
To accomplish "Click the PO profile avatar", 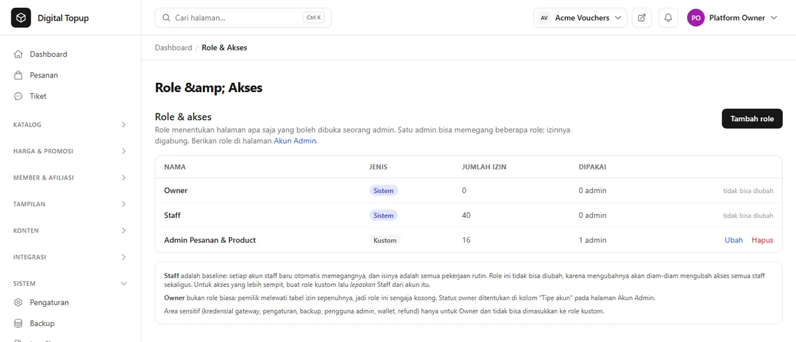I will (x=696, y=18).
